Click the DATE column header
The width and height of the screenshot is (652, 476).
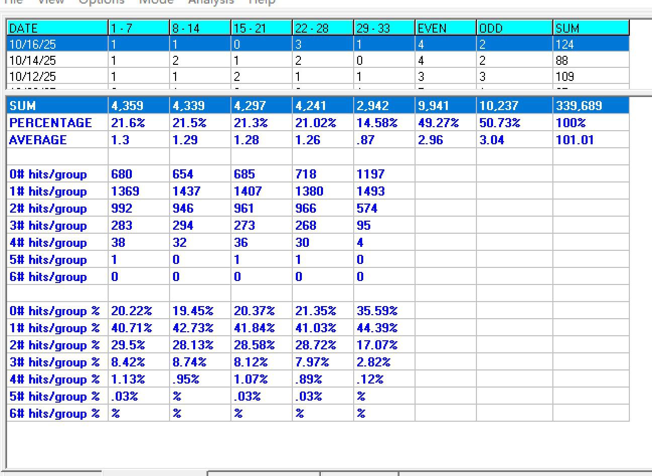click(57, 28)
